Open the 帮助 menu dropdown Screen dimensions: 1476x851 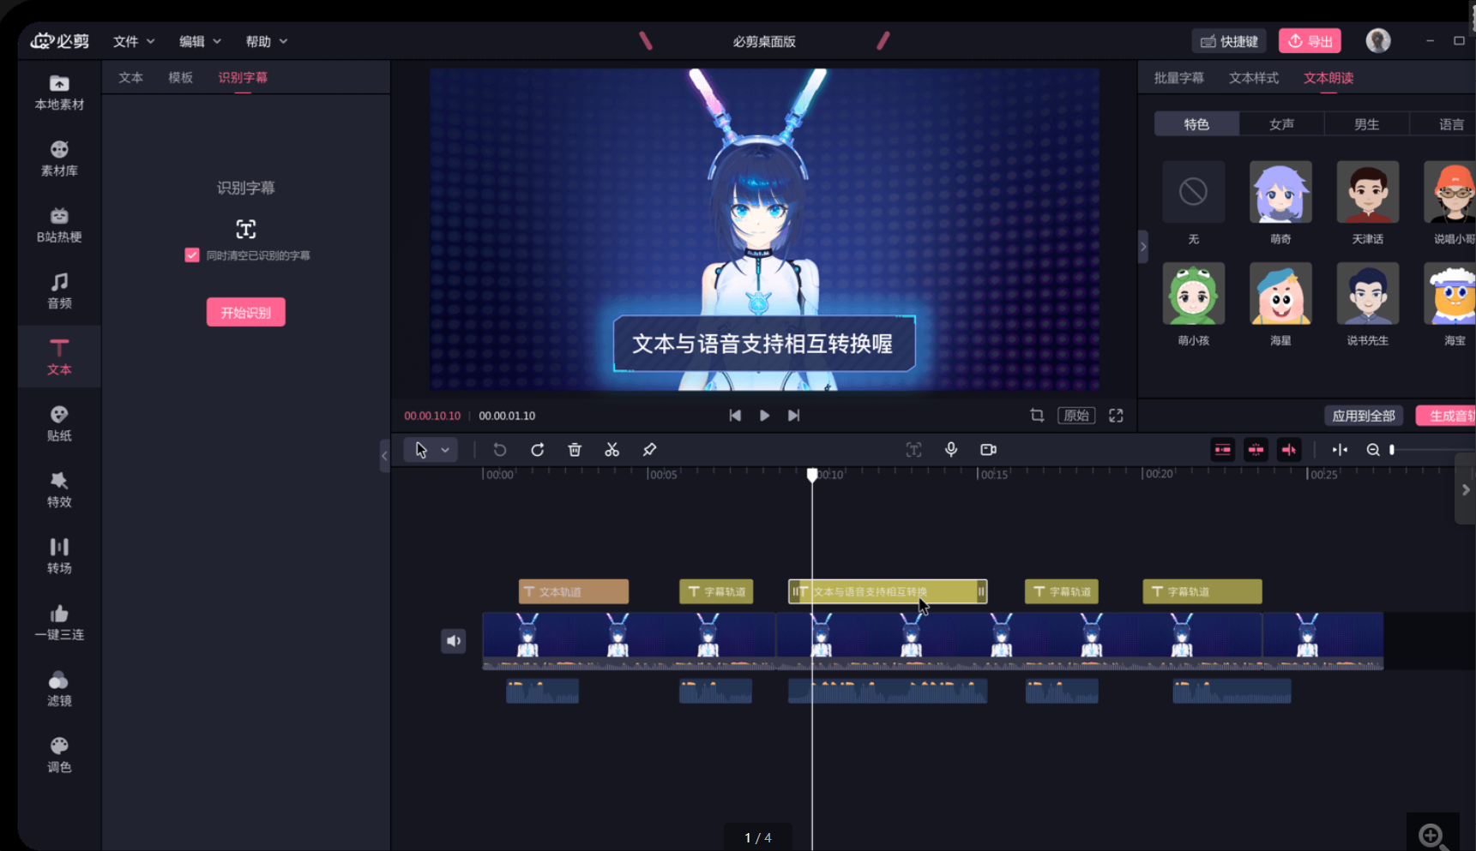coord(266,41)
